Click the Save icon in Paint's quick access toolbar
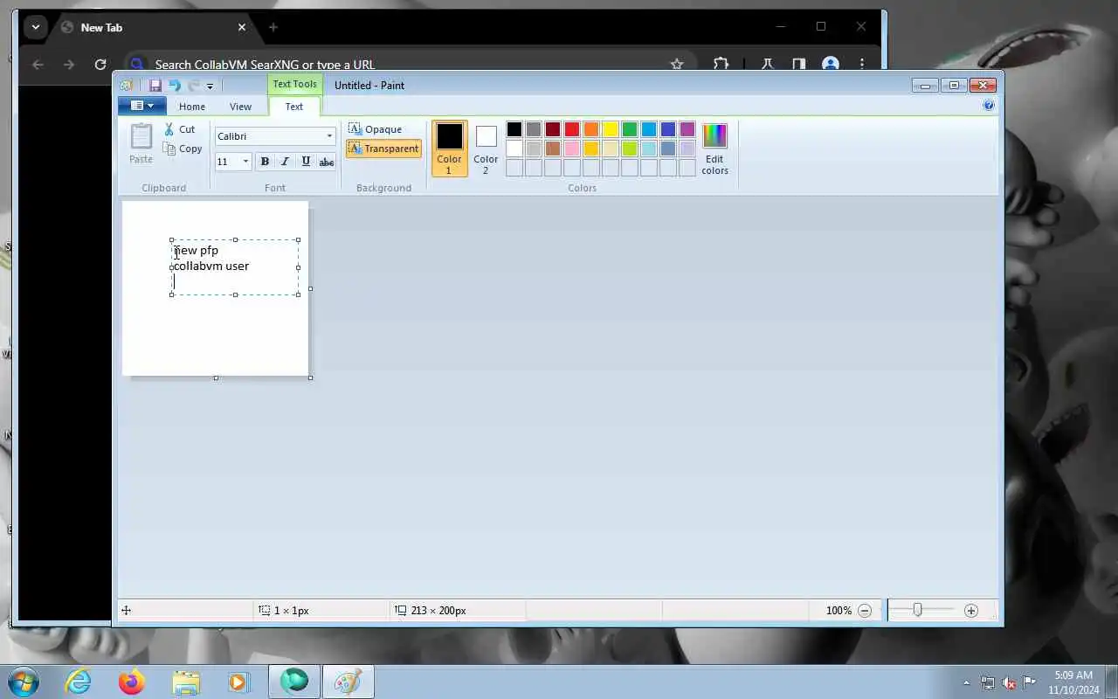 (x=155, y=86)
